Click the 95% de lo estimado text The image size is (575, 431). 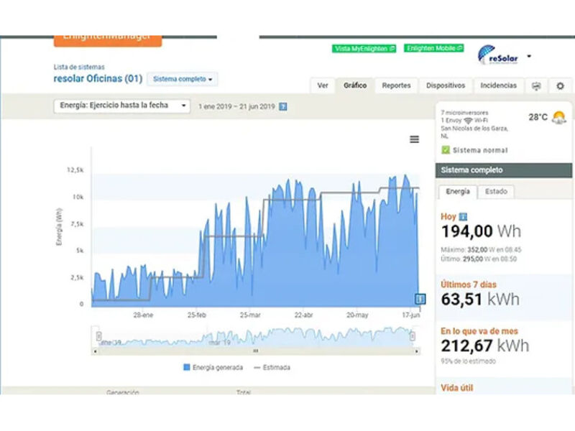[468, 361]
